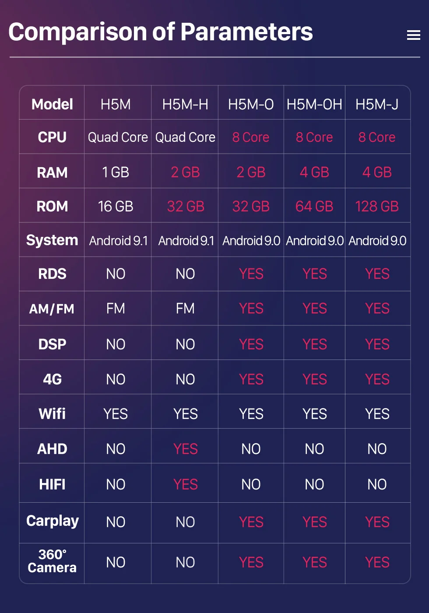
Task: Tap the 128 GB ROM cell
Action: (x=377, y=206)
